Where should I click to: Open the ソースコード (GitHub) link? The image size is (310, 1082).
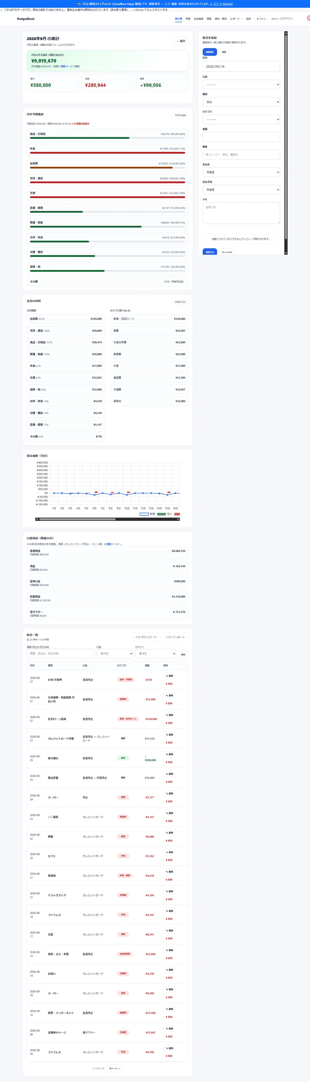[x=221, y=4]
